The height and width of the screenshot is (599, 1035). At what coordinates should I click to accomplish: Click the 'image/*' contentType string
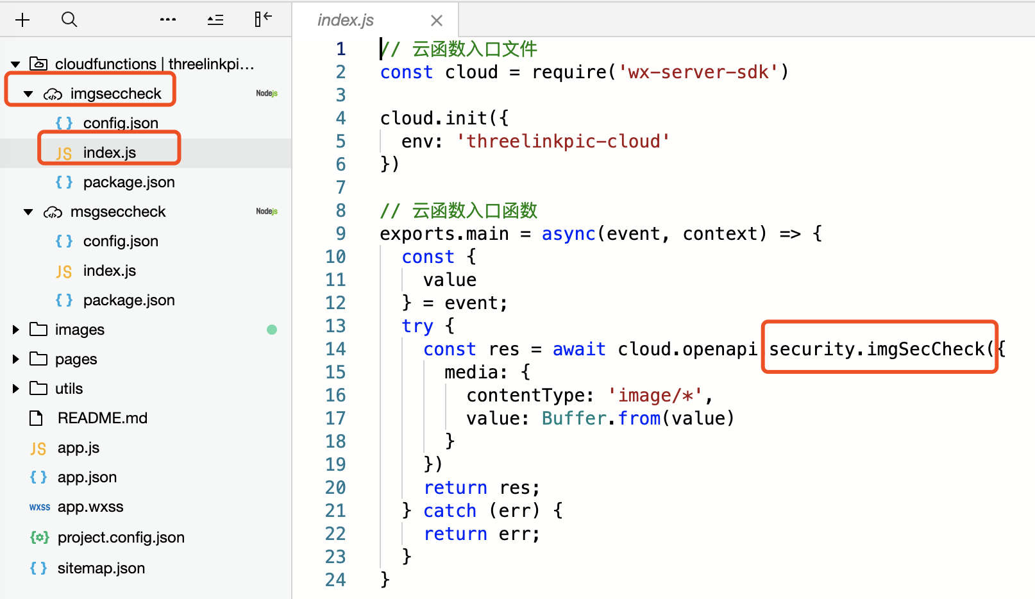click(655, 395)
